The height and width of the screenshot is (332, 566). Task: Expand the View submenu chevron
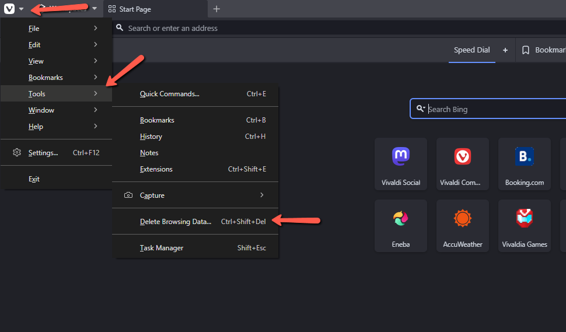pos(96,61)
